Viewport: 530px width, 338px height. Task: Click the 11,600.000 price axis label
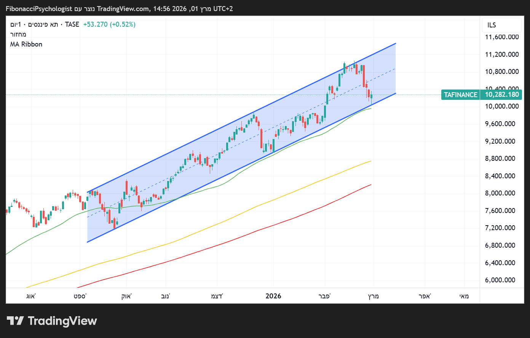502,37
